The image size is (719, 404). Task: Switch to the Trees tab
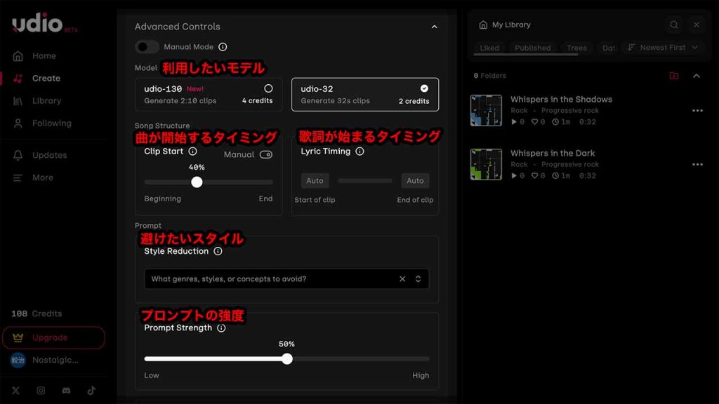576,48
